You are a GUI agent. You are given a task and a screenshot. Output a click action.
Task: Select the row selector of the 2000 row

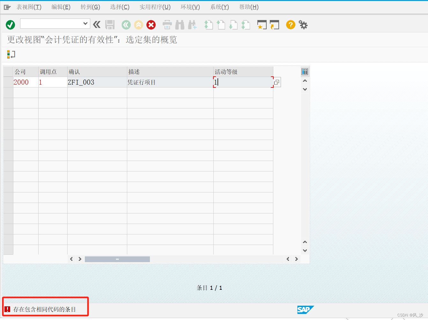[x=8, y=82]
